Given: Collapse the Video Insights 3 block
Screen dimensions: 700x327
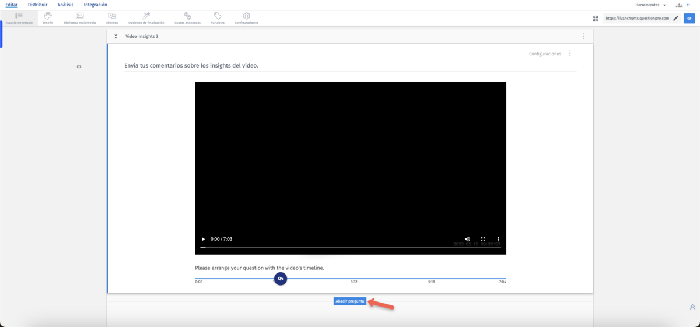Looking at the screenshot, I should pos(116,36).
